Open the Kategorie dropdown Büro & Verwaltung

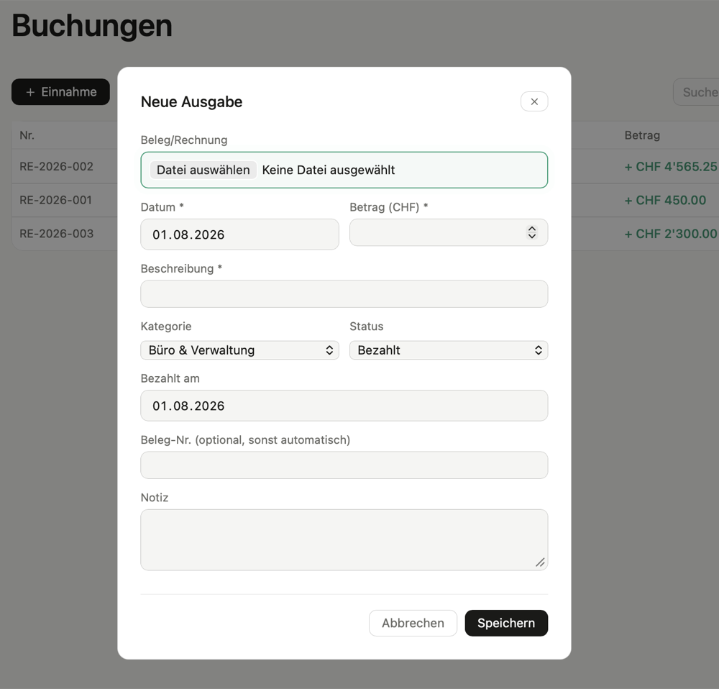point(240,350)
